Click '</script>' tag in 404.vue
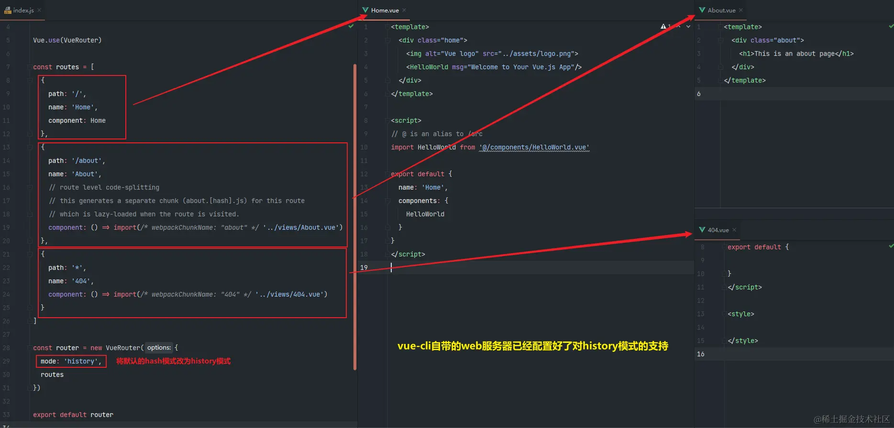The height and width of the screenshot is (428, 894). click(745, 287)
